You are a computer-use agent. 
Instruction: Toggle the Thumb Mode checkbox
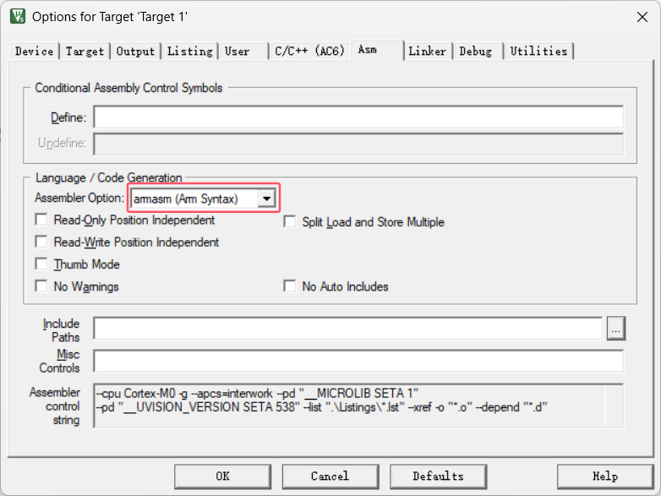click(41, 264)
